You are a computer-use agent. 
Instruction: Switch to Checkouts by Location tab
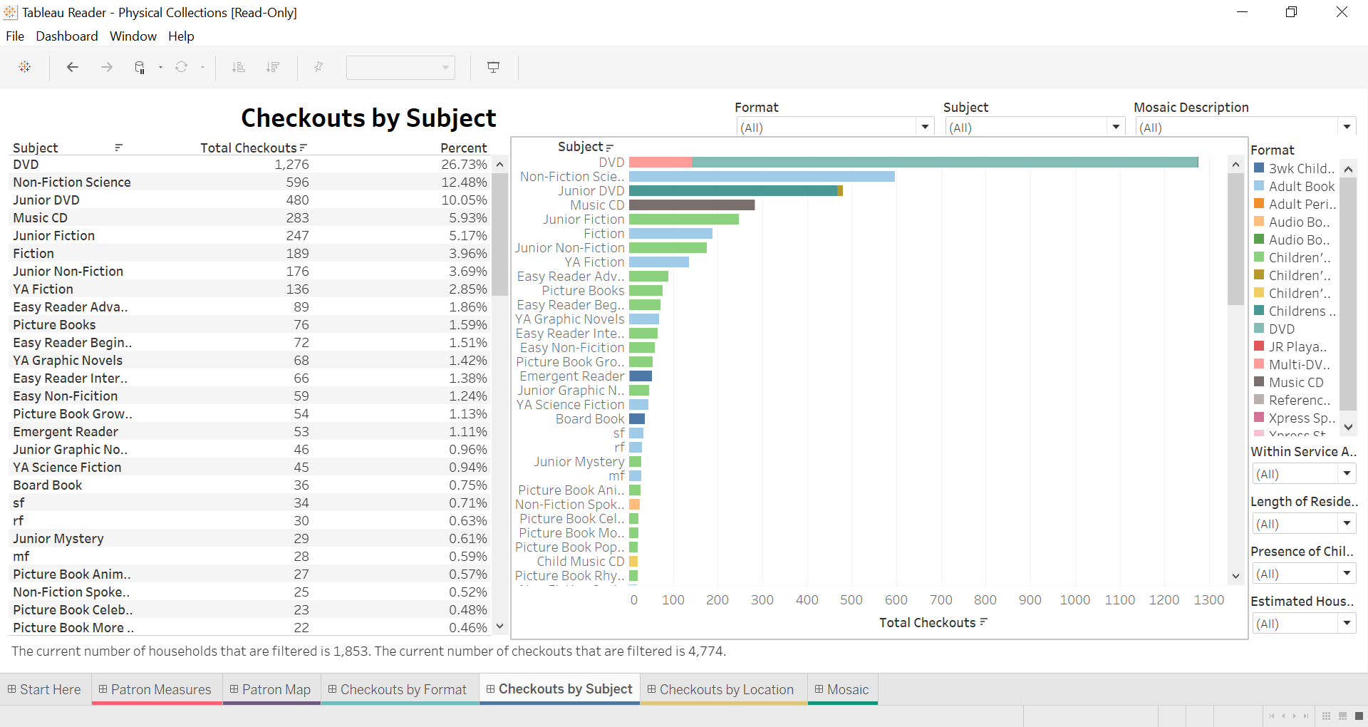[723, 689]
